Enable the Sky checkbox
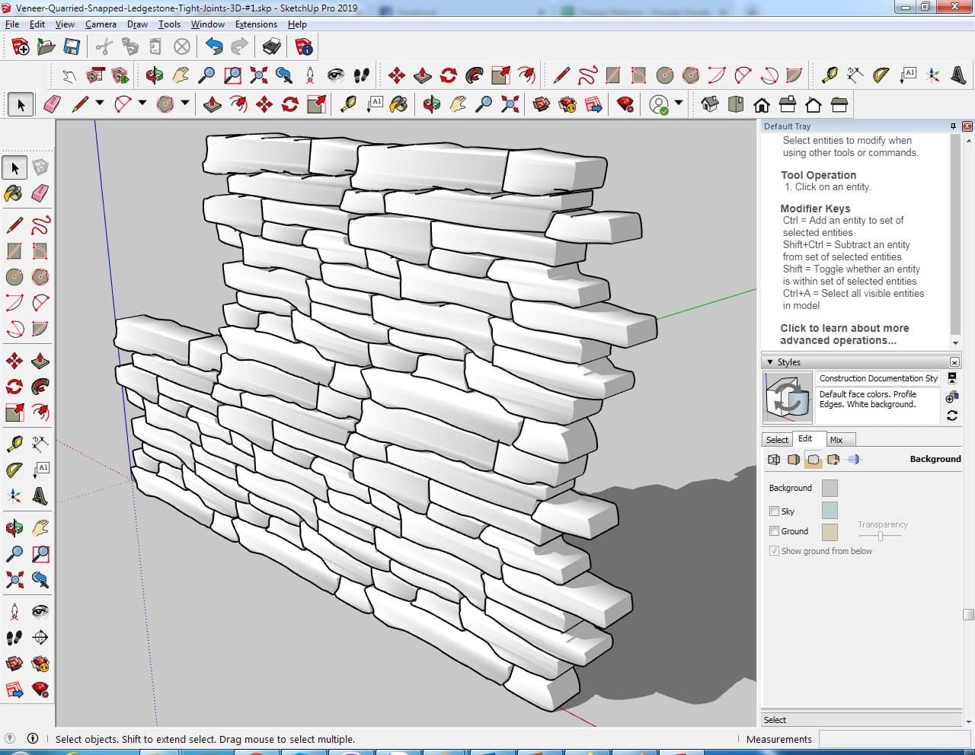The image size is (975, 755). (x=774, y=511)
